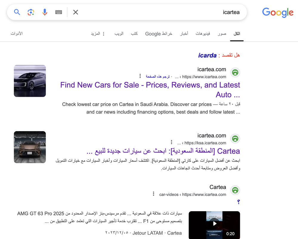Switch to the أخبار tab
The height and width of the screenshot is (239, 298).
(x=184, y=34)
